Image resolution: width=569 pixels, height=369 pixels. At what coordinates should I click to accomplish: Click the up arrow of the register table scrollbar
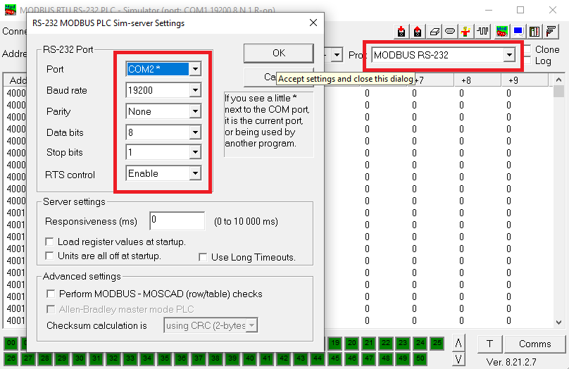(x=559, y=80)
